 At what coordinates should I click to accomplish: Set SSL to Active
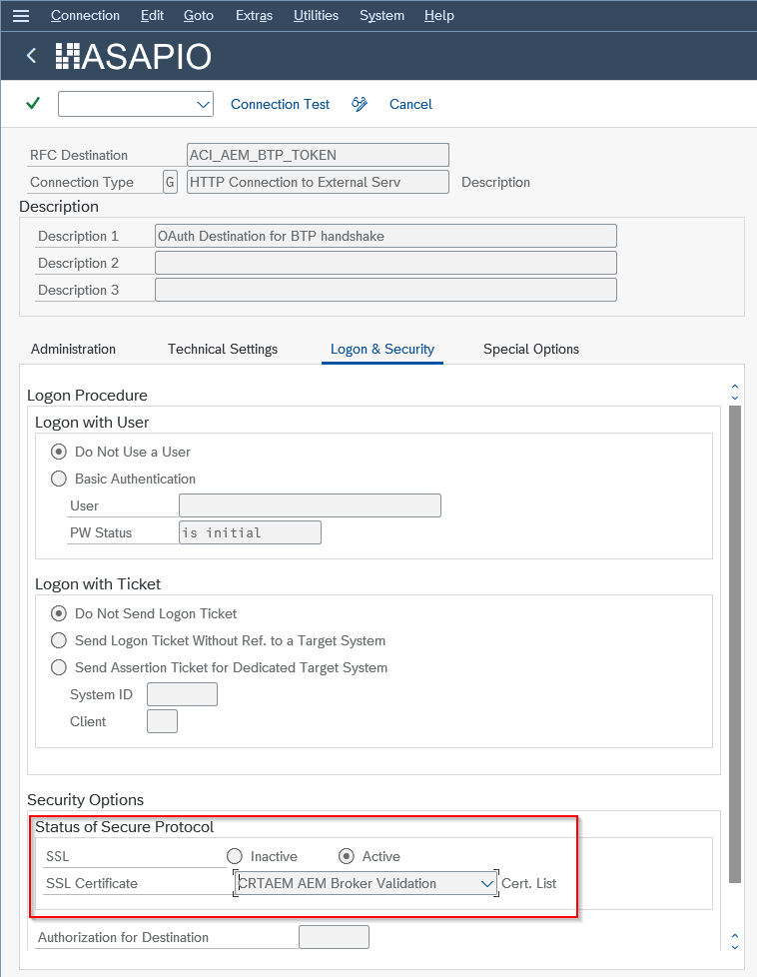tap(347, 856)
